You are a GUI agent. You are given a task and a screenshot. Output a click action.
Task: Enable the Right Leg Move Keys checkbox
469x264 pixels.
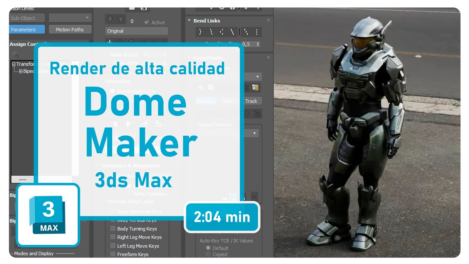[x=113, y=237]
